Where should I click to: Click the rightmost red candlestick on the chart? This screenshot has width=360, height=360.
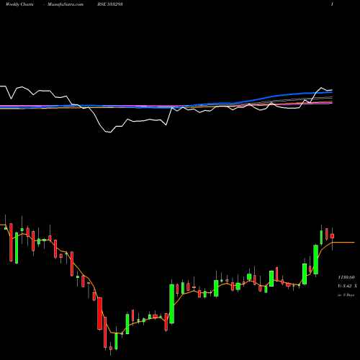pos(332,236)
